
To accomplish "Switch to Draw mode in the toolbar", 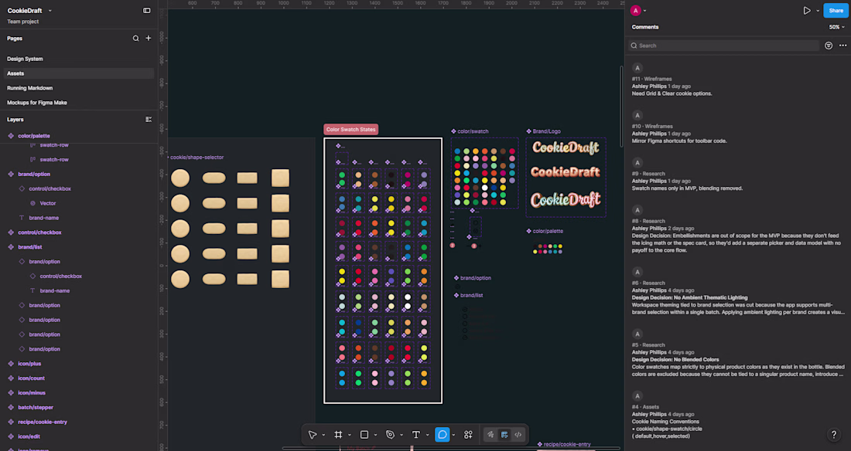I will point(490,435).
